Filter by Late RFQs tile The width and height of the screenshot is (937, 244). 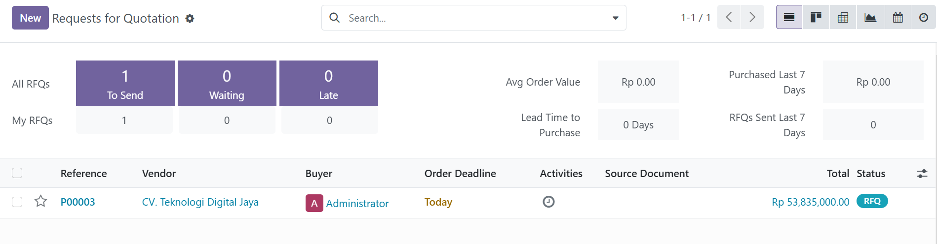point(328,83)
